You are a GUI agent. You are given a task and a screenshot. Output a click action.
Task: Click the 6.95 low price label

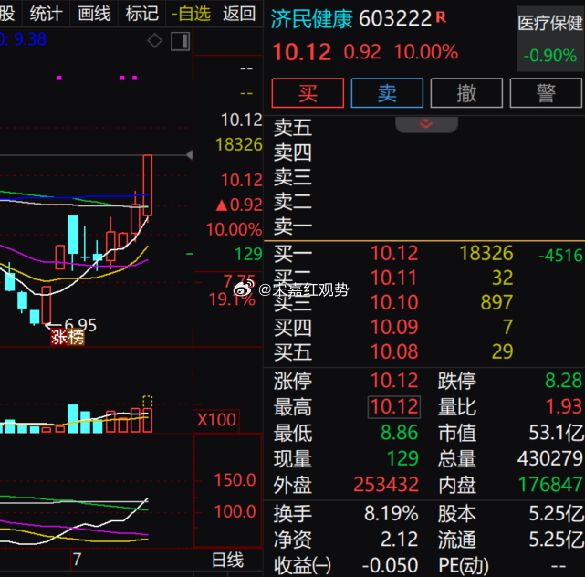click(x=80, y=325)
